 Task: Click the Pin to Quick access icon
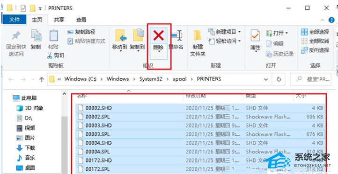pyautogui.click(x=16, y=36)
